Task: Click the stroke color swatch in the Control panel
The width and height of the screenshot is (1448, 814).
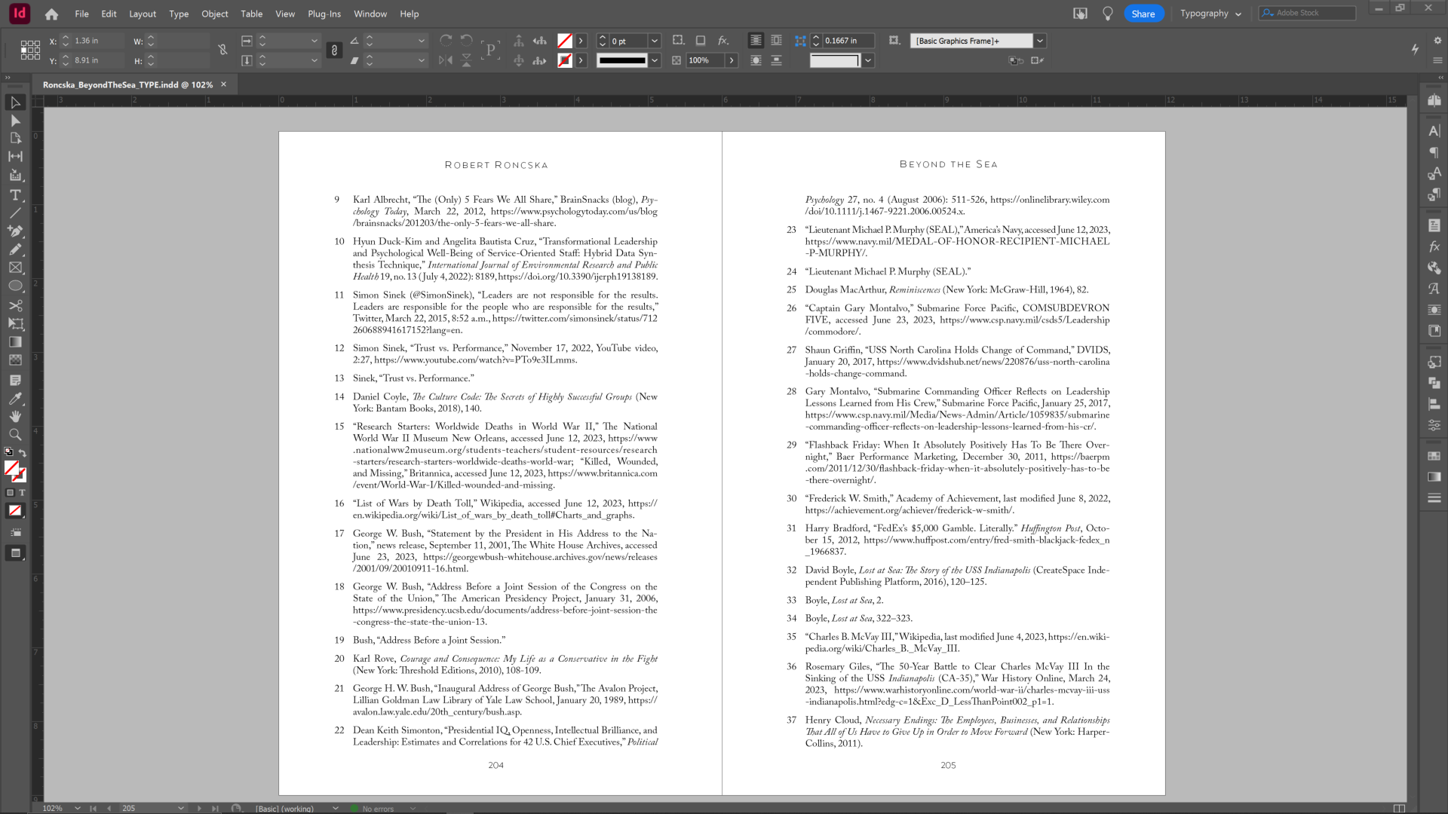Action: [x=564, y=60]
